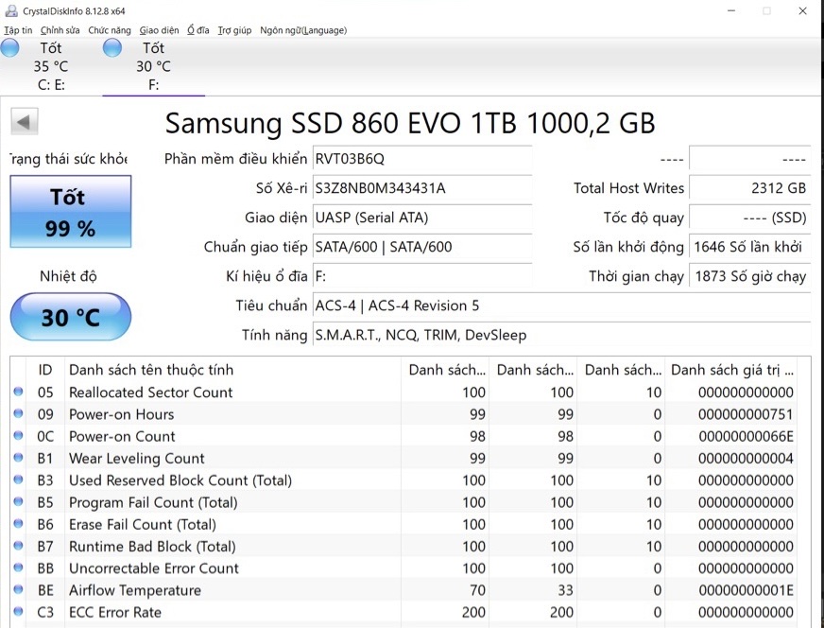Click the power on hours field 1873
Viewport: 824px width, 628px height.
click(749, 276)
